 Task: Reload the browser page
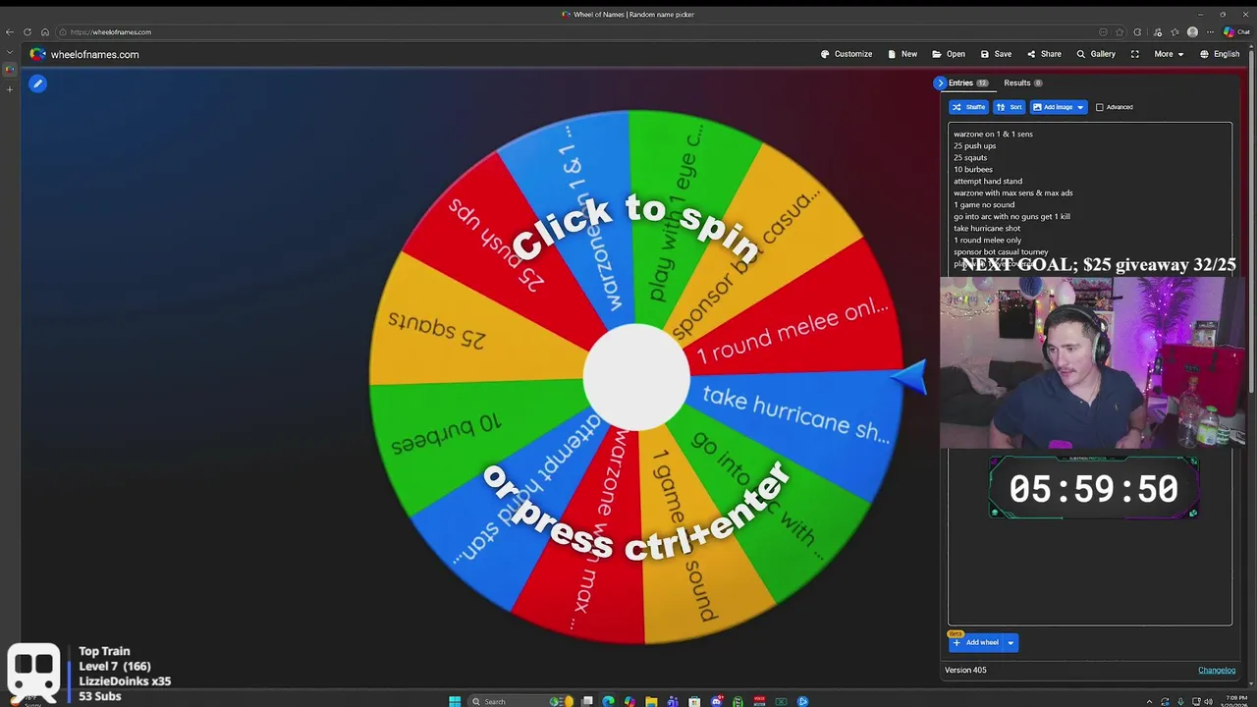tap(27, 31)
